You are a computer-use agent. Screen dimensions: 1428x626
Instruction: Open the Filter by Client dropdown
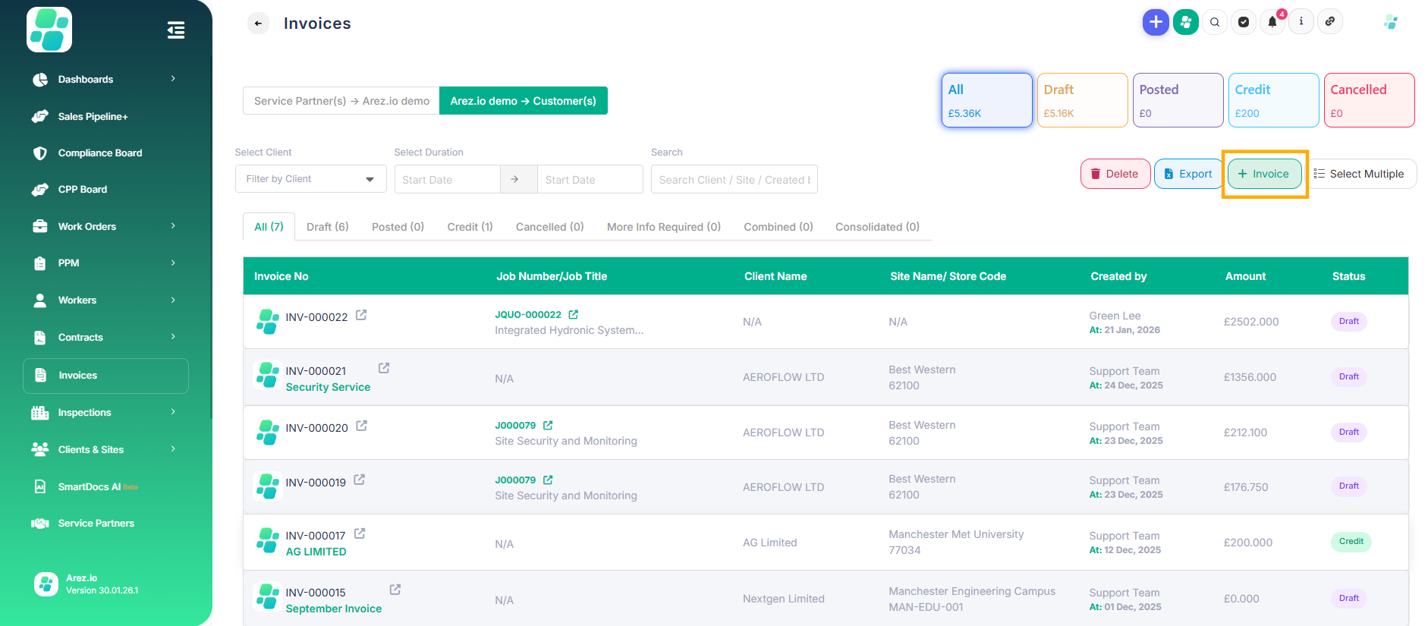(x=310, y=179)
